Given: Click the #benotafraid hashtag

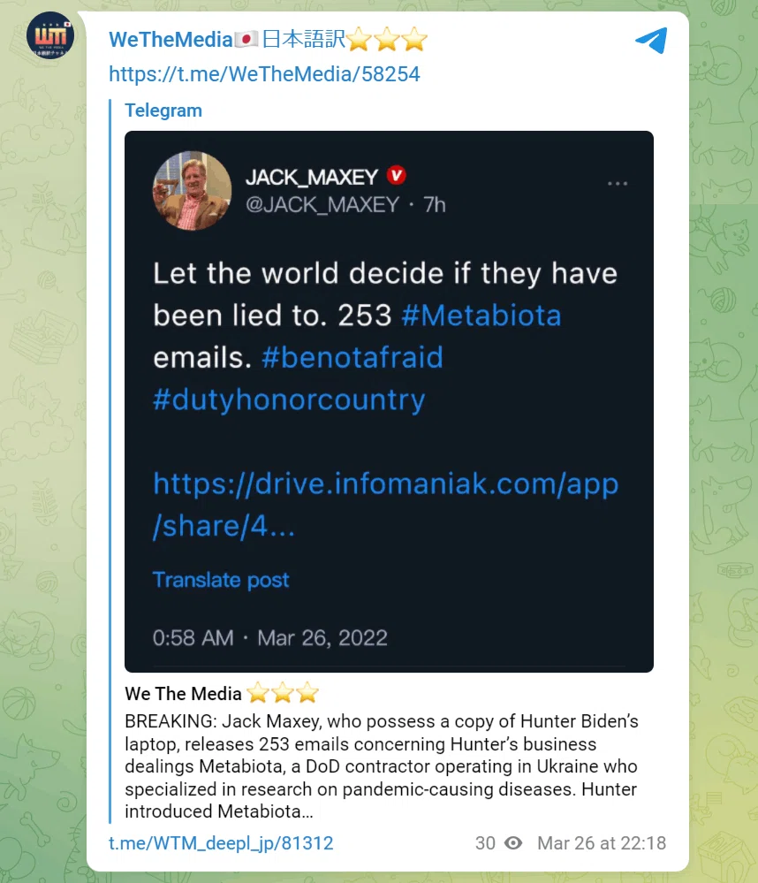Looking at the screenshot, I should point(352,358).
